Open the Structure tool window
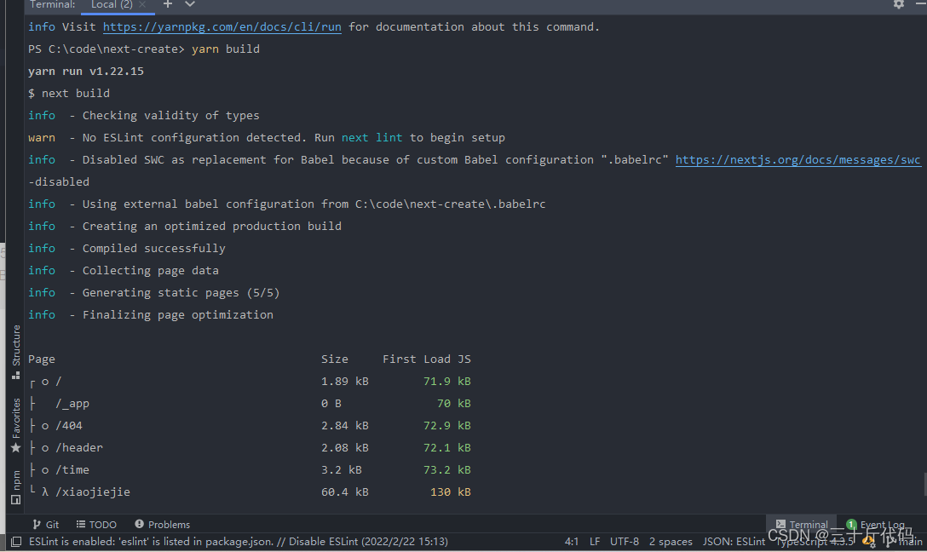Image resolution: width=927 pixels, height=552 pixels. (16, 352)
